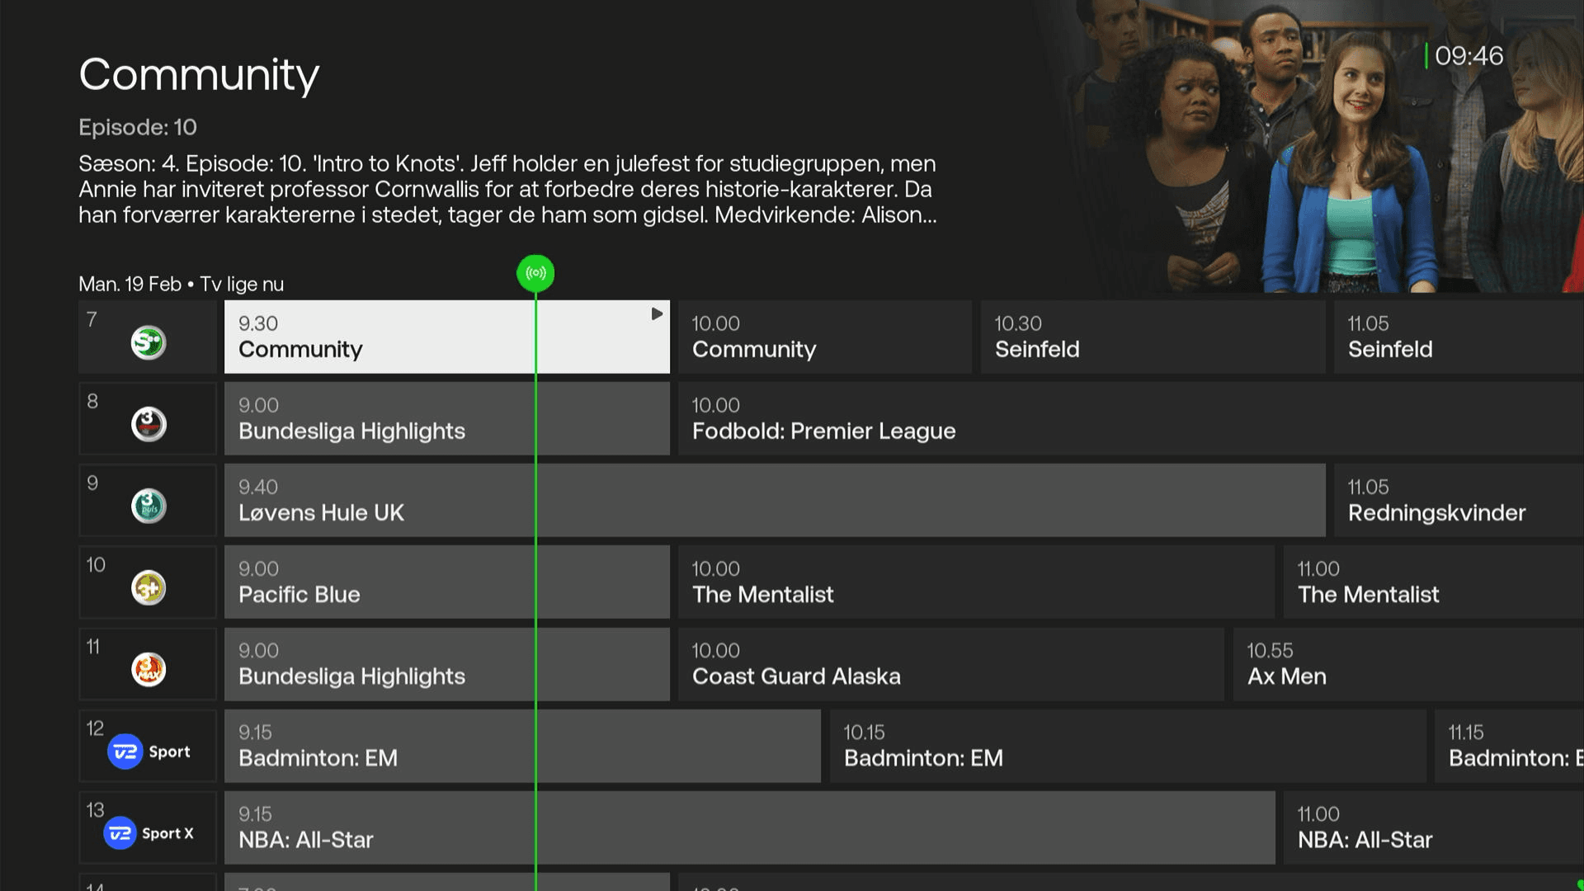
Task: Click the 3 Sport logo on channel 8
Action: (147, 423)
